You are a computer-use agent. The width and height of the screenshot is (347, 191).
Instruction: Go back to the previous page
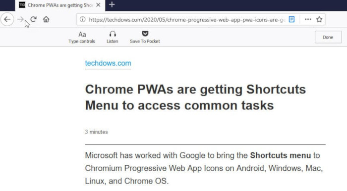7,19
